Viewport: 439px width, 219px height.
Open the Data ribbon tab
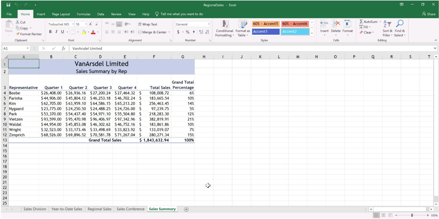click(101, 14)
